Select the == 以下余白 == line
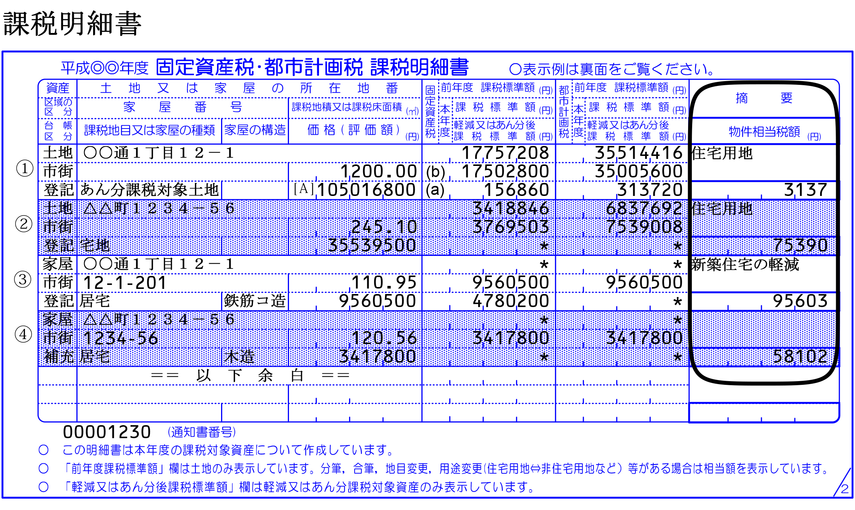 pyautogui.click(x=250, y=376)
